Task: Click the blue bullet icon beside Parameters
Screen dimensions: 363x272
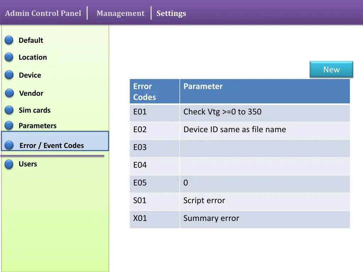Action: 9,125
